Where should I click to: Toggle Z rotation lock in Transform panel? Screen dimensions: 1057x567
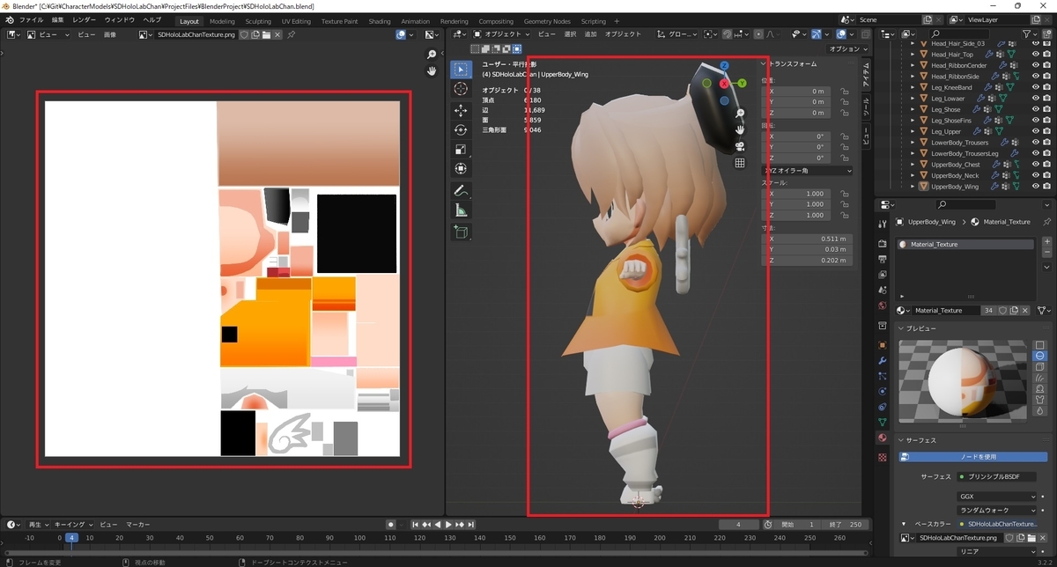(844, 158)
